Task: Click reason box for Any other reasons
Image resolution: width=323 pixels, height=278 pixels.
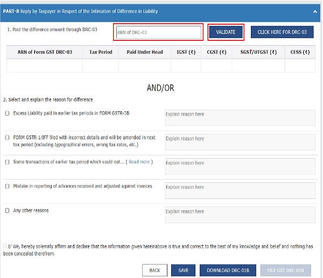Action: click(240, 215)
